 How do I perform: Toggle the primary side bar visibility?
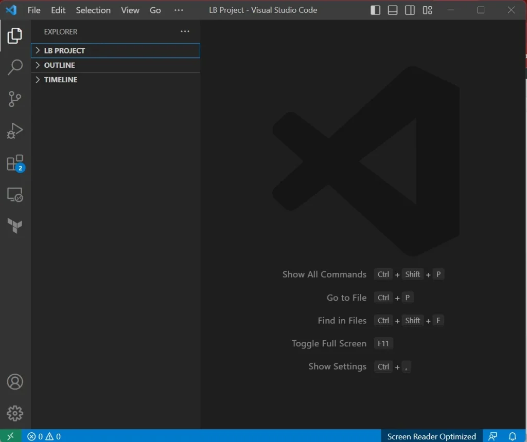[375, 10]
